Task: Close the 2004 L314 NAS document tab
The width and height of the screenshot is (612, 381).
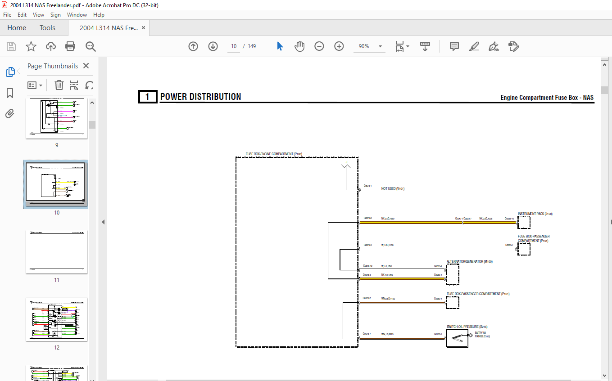Action: coord(144,28)
